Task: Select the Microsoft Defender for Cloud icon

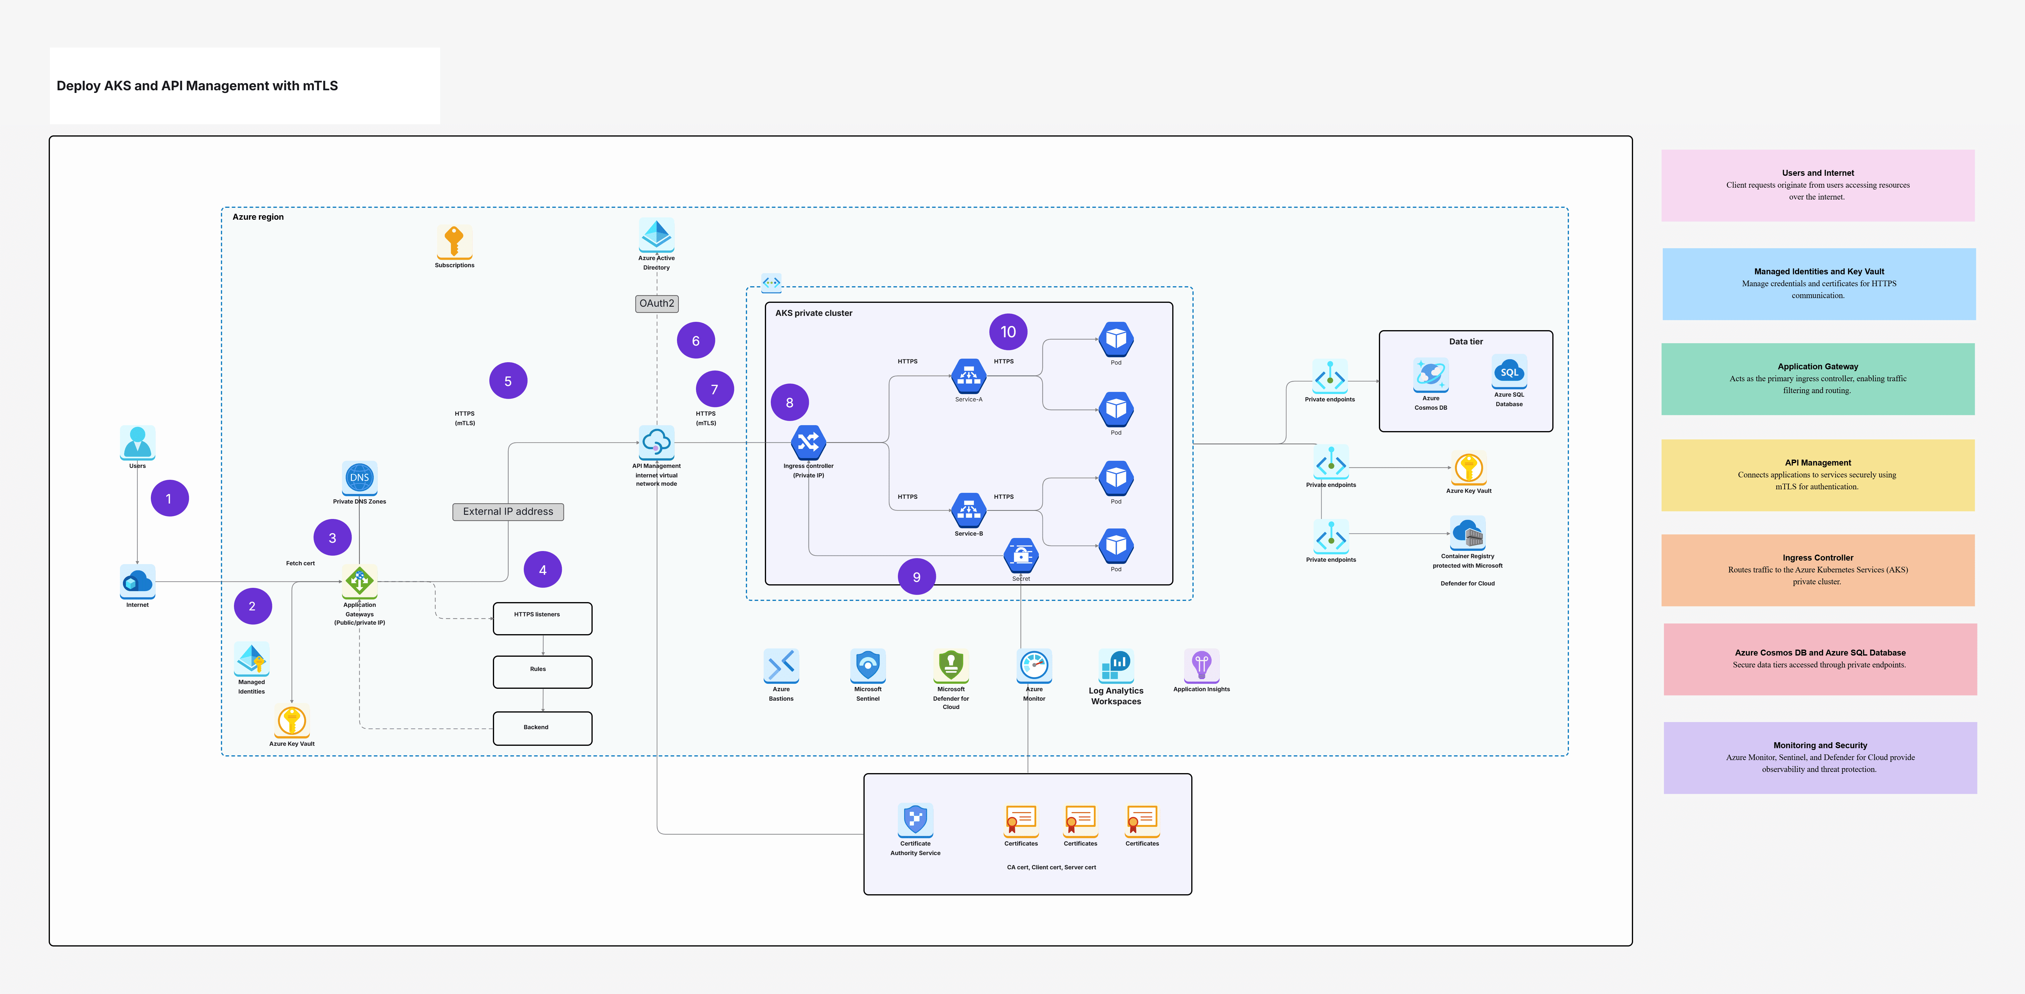Action: (951, 666)
